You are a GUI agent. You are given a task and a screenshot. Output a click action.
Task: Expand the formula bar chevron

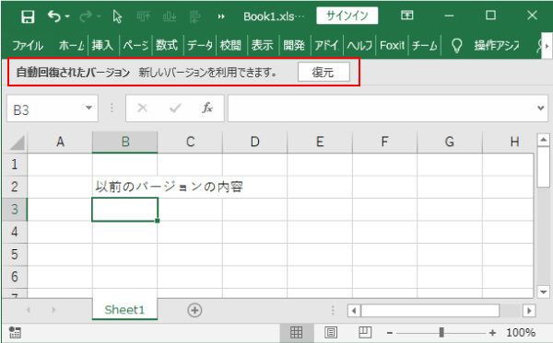pos(541,108)
